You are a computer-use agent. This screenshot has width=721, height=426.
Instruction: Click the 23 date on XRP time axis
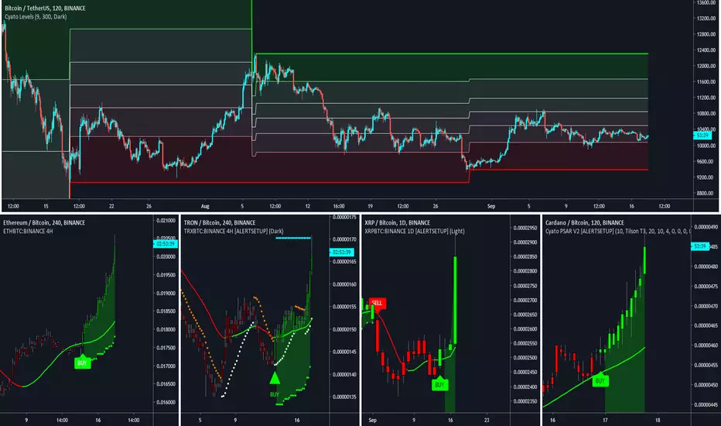487,420
